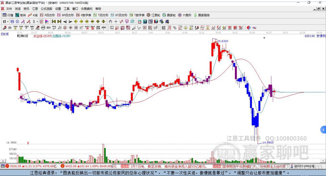
Task: Click the status bar grid icon
Action: (x=3, y=166)
